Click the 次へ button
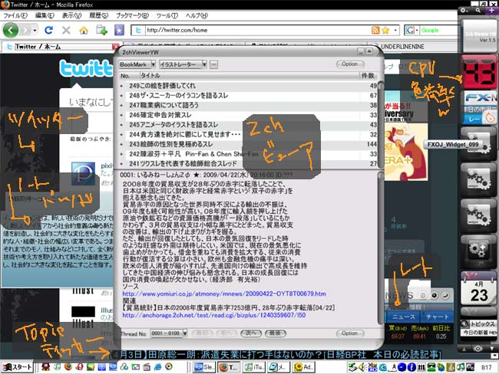This screenshot has height=374, width=499. coord(251,333)
